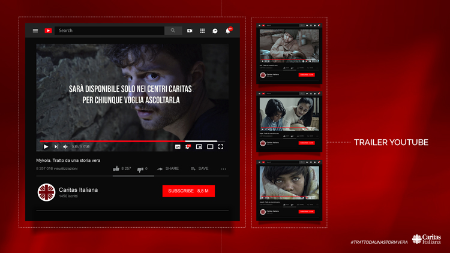450x253 pixels.
Task: Open the mother and daughter trailer thumbnail
Action: coord(289,114)
